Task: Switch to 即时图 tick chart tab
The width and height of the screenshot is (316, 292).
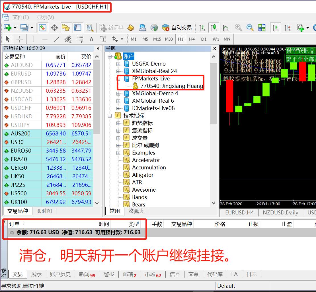Action: (44, 211)
